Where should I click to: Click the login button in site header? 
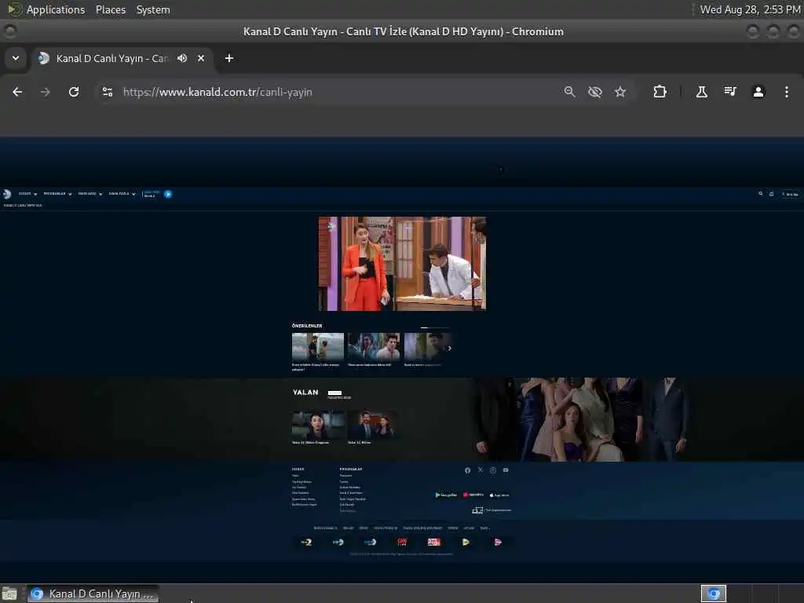point(790,195)
